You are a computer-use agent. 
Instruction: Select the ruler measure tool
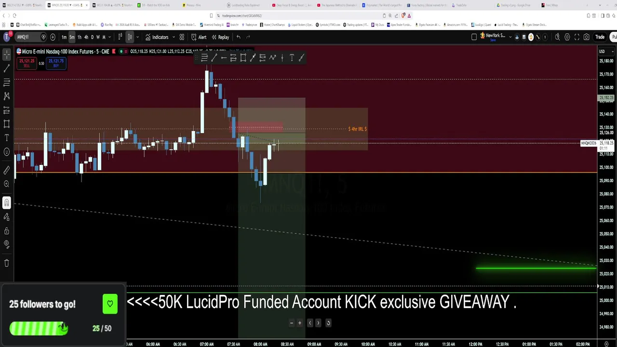coord(7,170)
